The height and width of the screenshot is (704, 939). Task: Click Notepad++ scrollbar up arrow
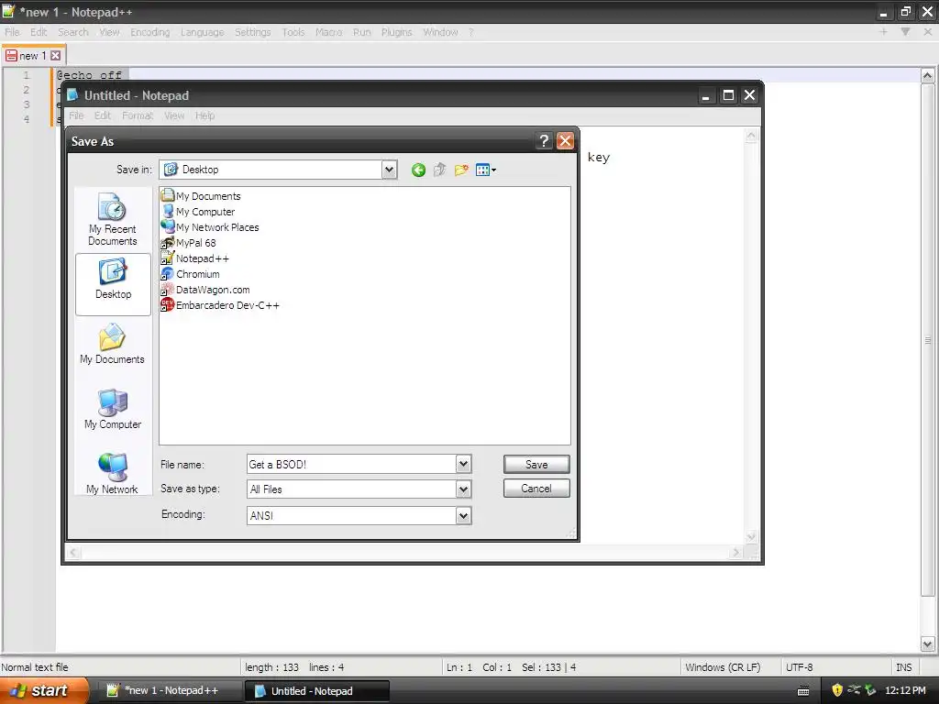[927, 75]
